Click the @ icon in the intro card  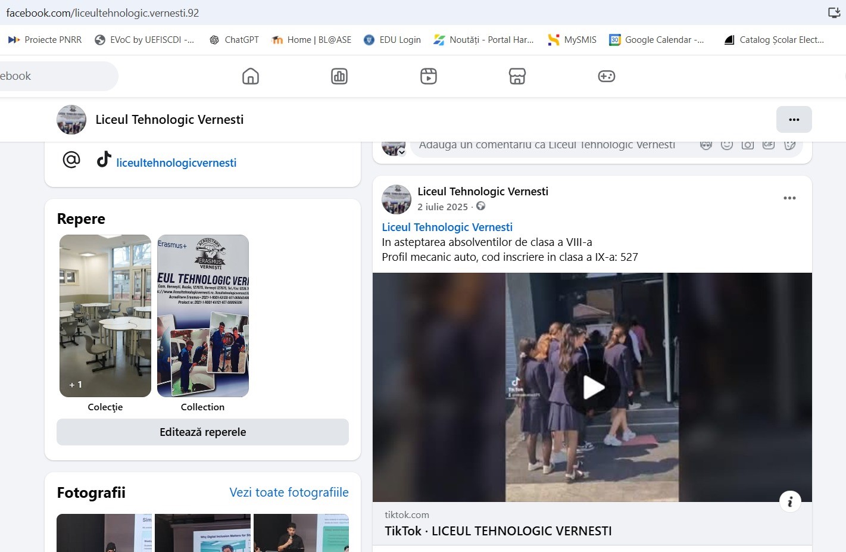click(x=71, y=160)
